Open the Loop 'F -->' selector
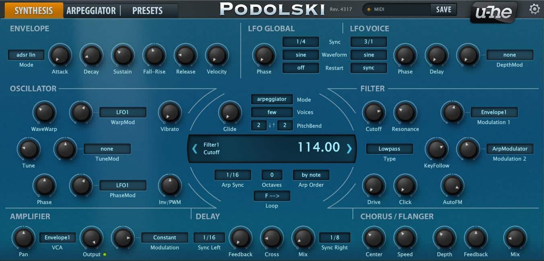This screenshot has width=544, height=261. (272, 196)
